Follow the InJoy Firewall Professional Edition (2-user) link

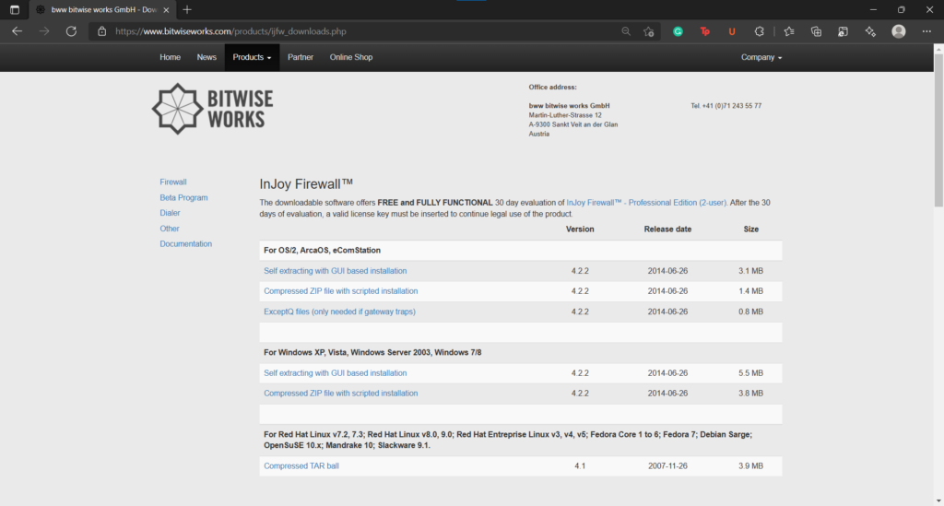click(x=646, y=203)
